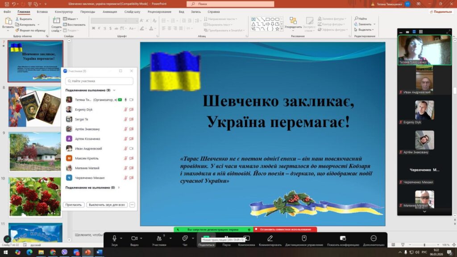Viewport: 457px width, 257px height.
Task: Toggle Evgeniy Diyk's muted microphone icon
Action: pyautogui.click(x=125, y=109)
